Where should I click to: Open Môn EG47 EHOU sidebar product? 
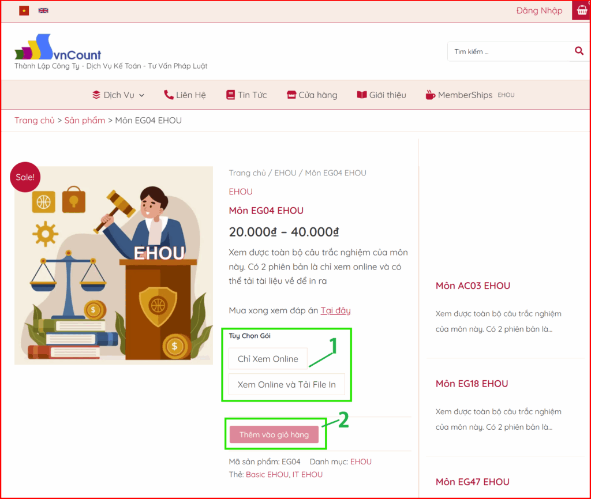tap(472, 482)
